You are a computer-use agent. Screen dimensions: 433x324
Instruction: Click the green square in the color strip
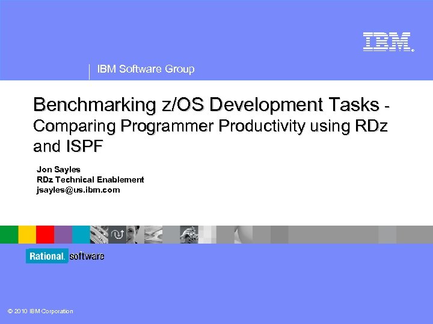click(9, 235)
